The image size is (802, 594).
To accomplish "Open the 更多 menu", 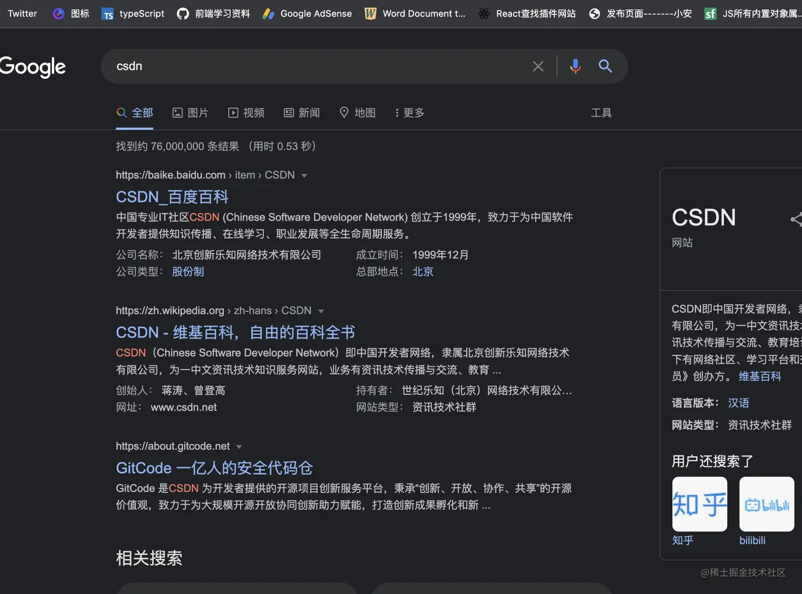I will pyautogui.click(x=409, y=113).
